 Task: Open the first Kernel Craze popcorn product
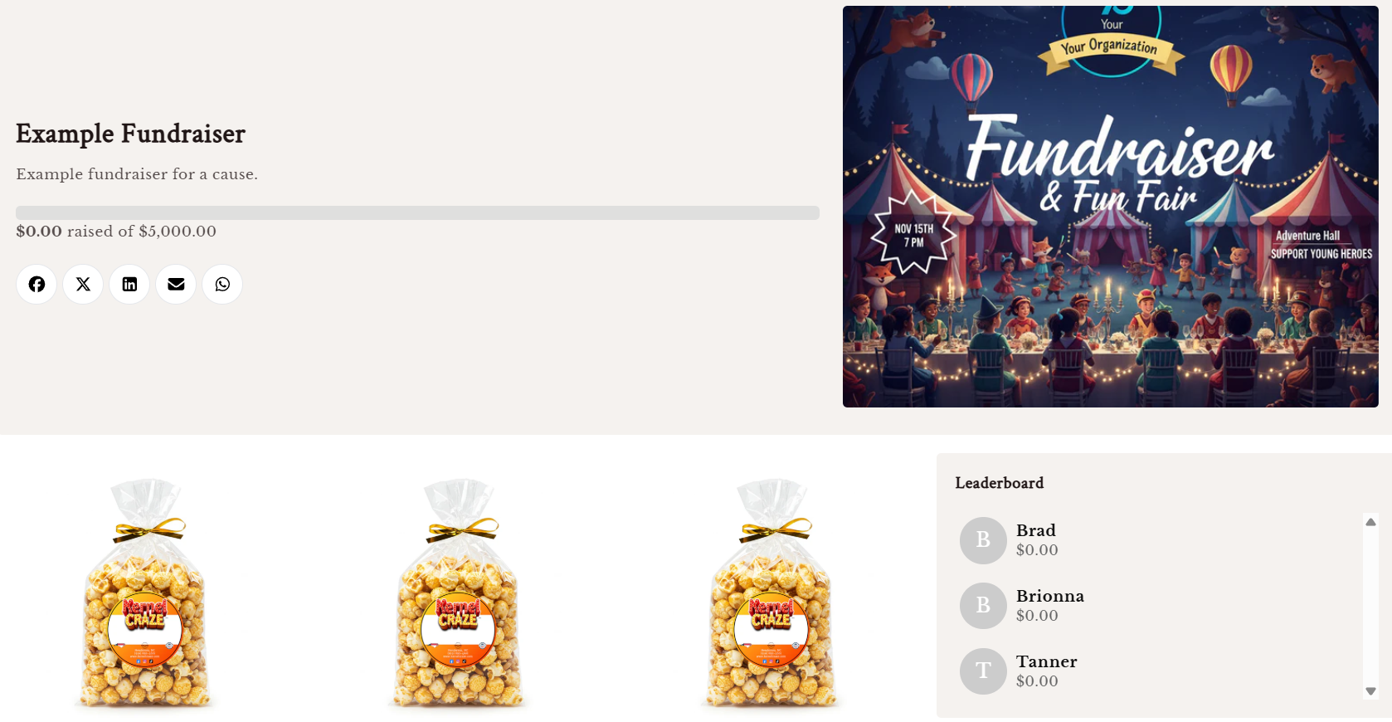(x=146, y=593)
